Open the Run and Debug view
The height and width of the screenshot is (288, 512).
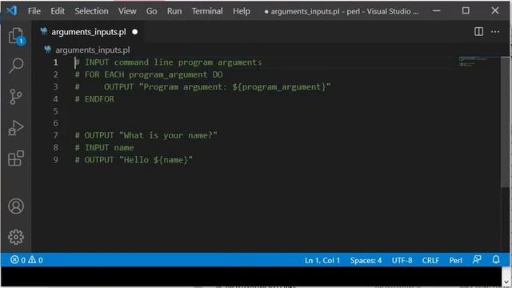coord(16,128)
